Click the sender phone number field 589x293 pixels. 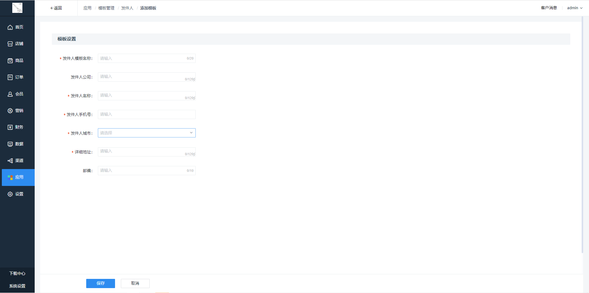tap(147, 114)
